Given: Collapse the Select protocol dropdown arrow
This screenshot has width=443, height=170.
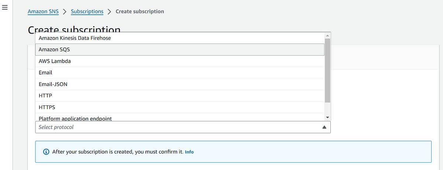Looking at the screenshot, I should click(324, 127).
